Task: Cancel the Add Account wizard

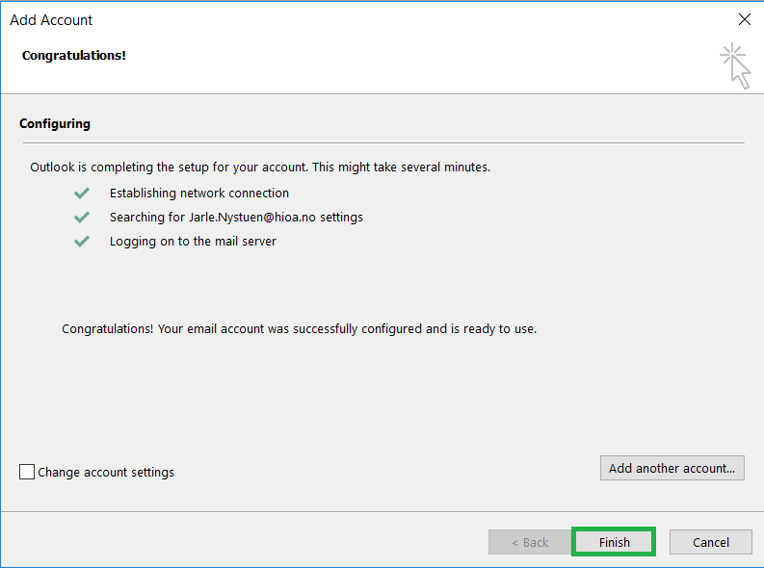Action: click(710, 542)
